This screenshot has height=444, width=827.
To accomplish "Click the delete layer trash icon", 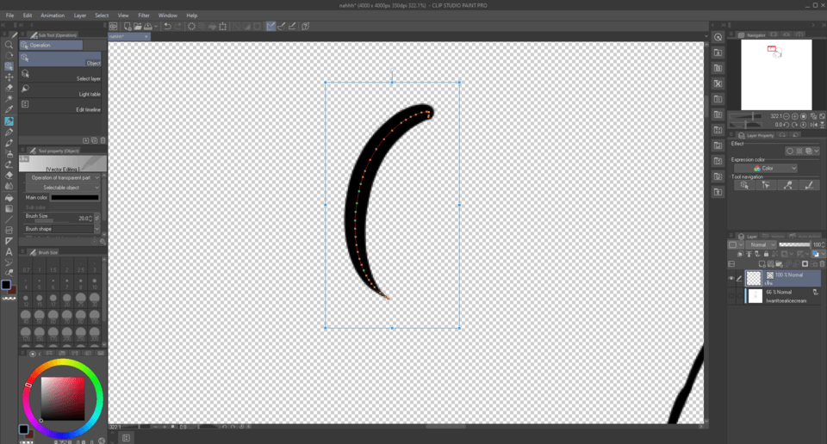I will coord(822,264).
